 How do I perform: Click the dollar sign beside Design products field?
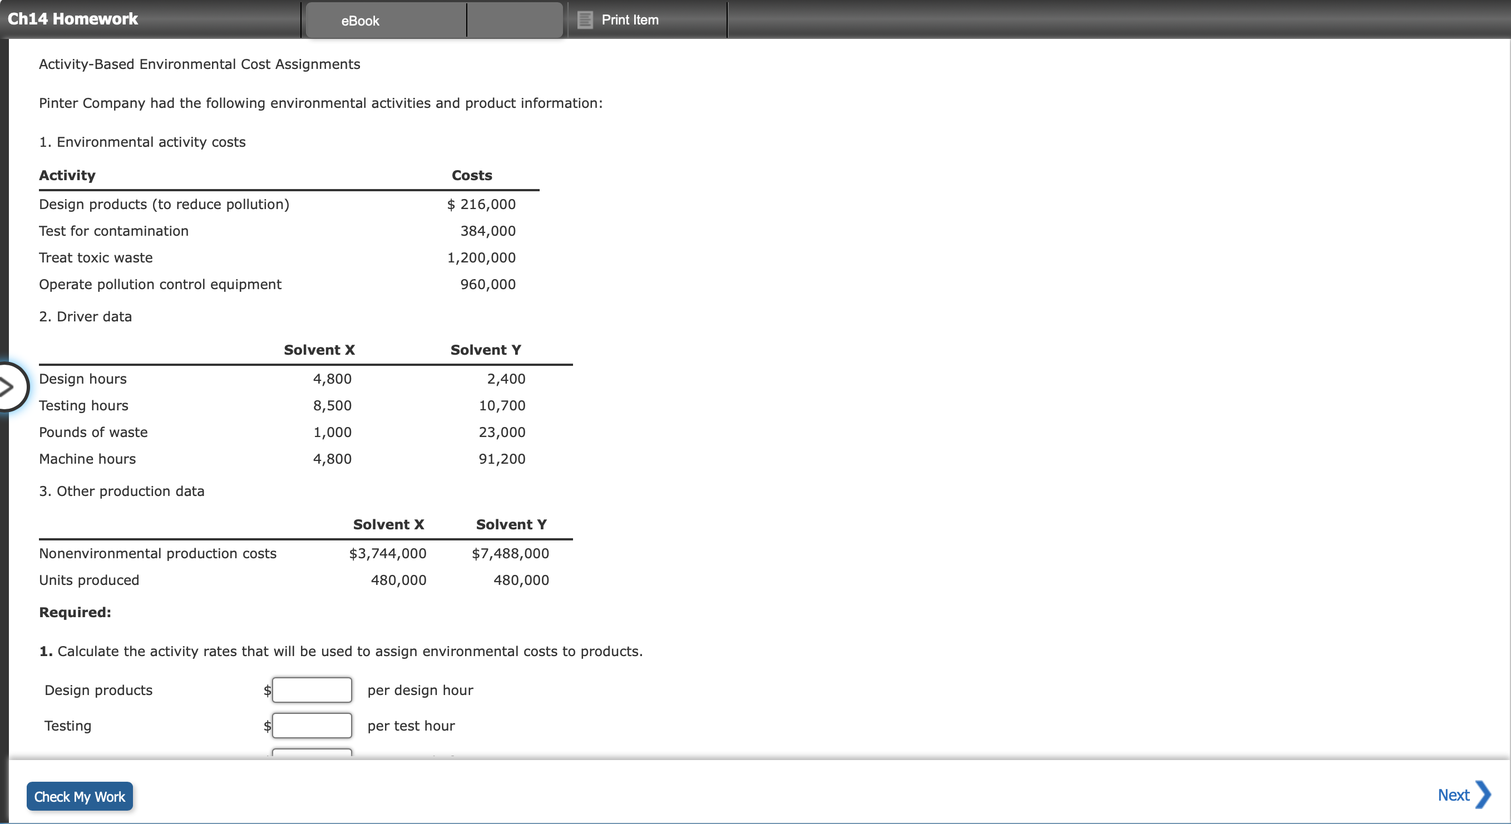click(x=268, y=690)
